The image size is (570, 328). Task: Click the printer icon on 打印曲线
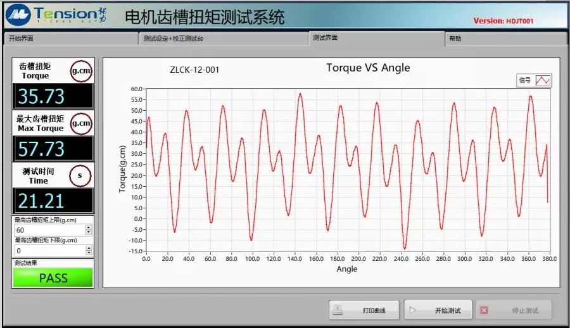tap(338, 310)
